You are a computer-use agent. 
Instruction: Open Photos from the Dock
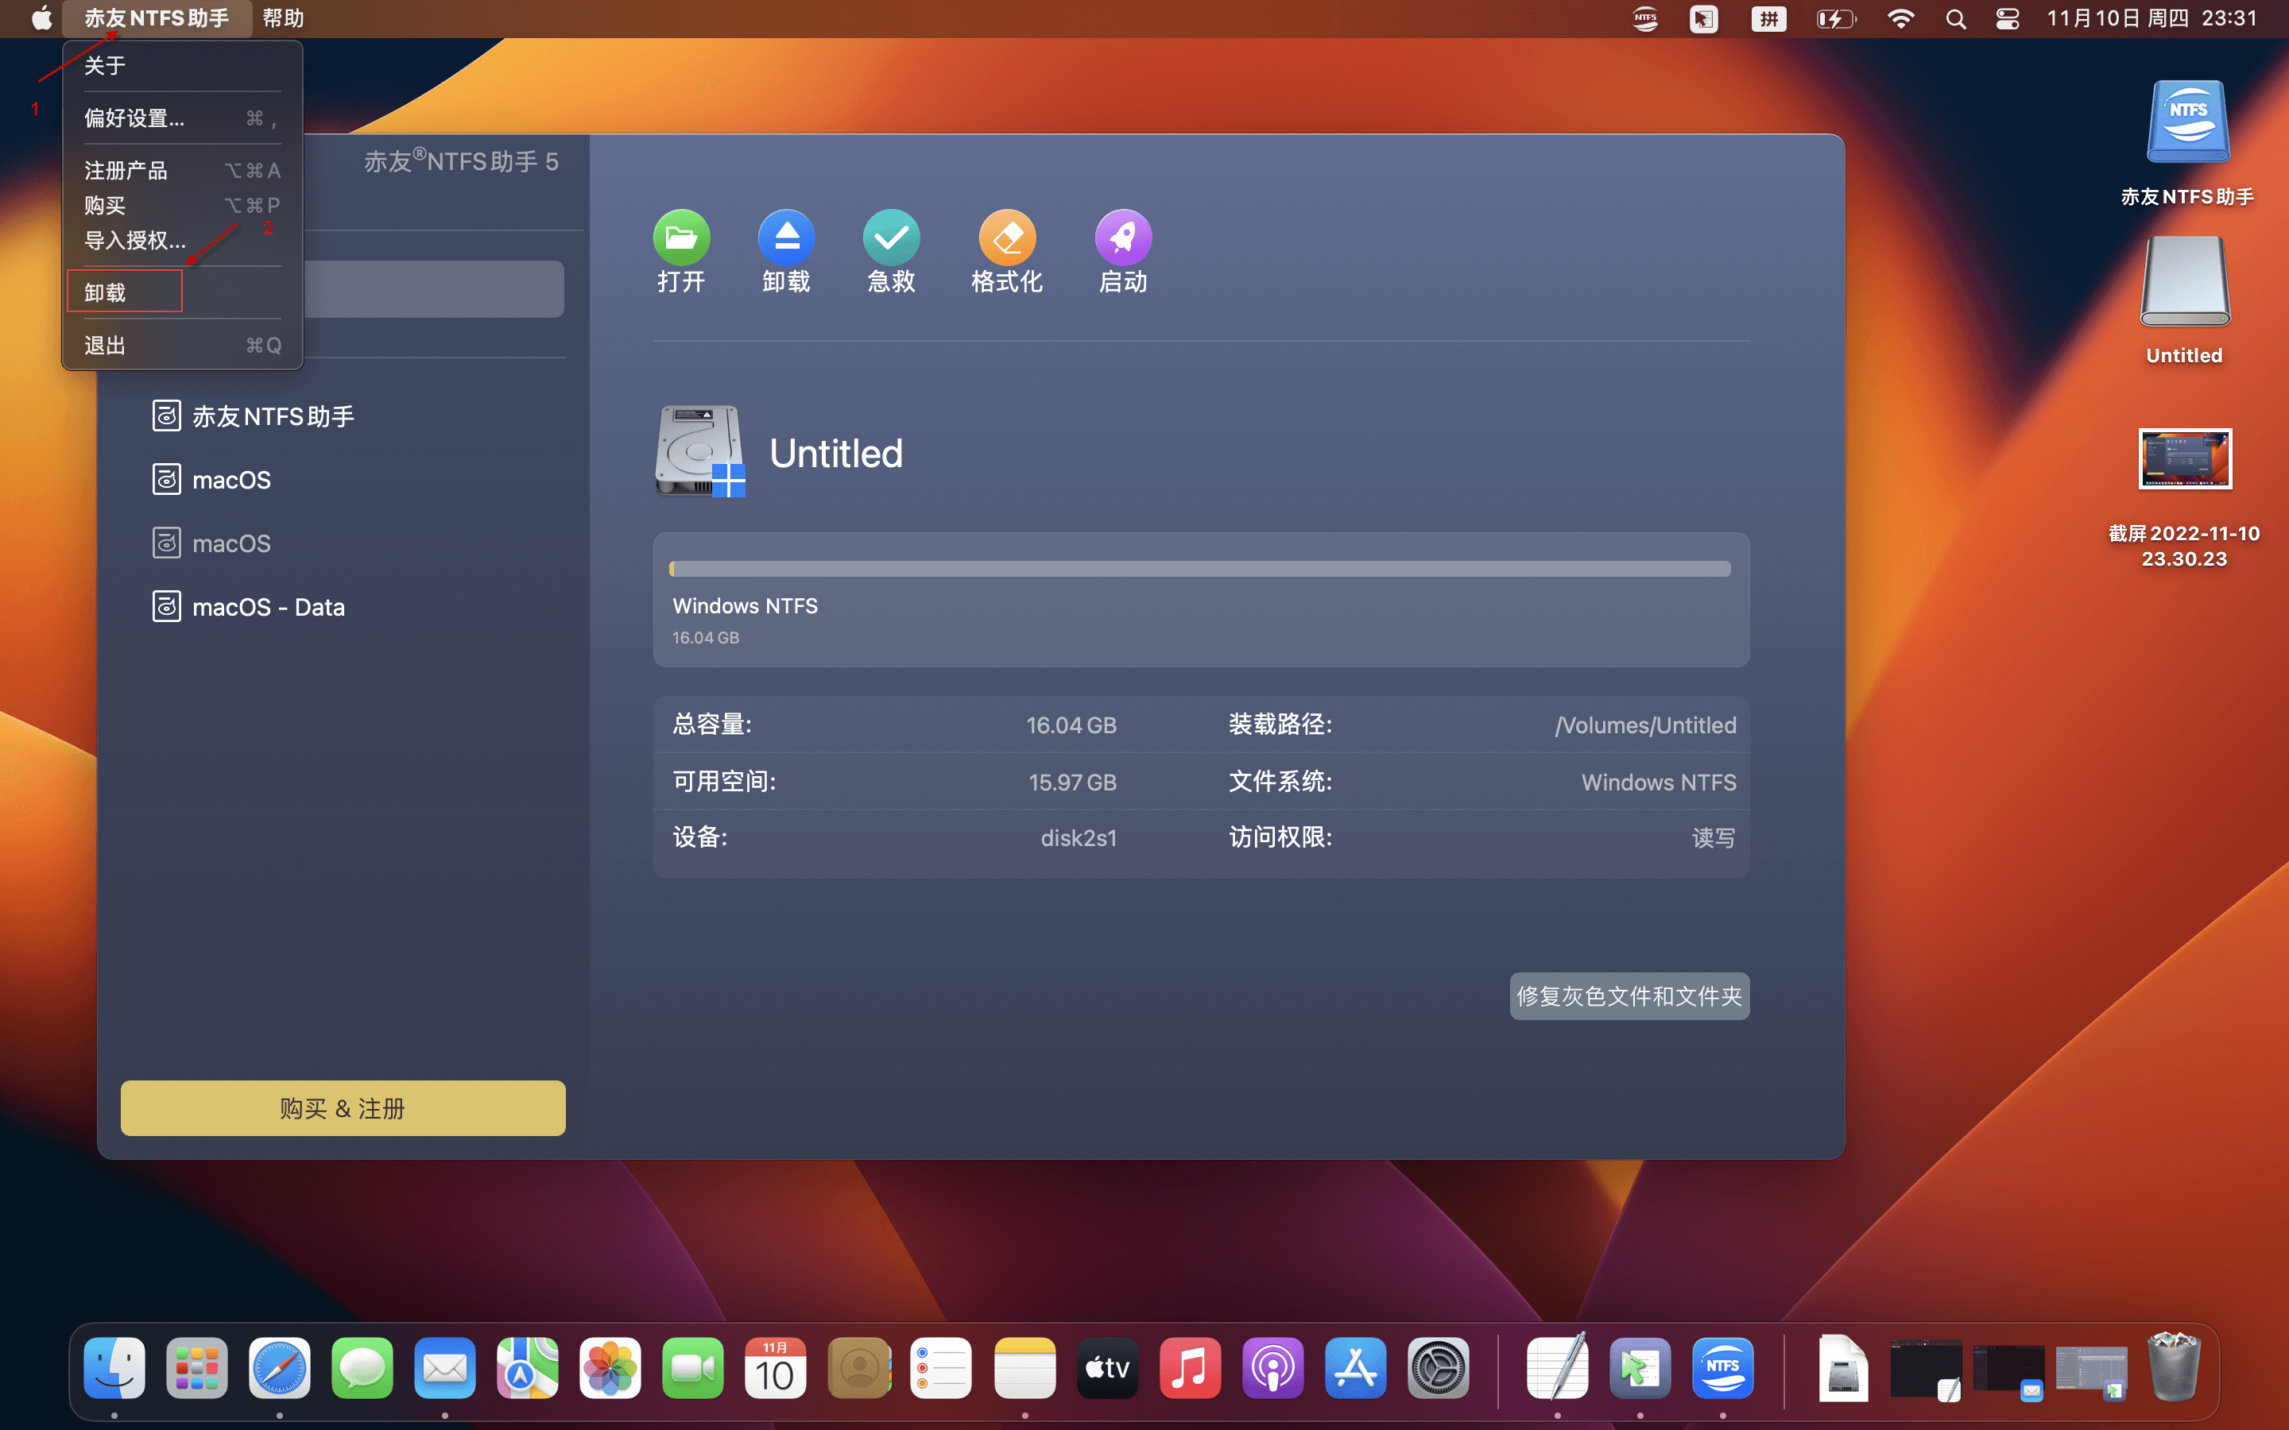[x=610, y=1367]
